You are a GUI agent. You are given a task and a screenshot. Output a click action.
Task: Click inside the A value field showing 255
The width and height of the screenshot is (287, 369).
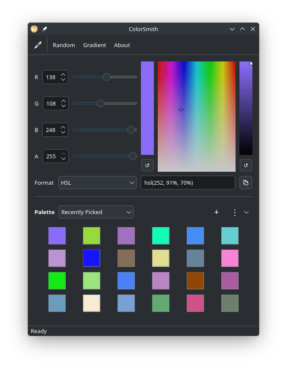52,156
